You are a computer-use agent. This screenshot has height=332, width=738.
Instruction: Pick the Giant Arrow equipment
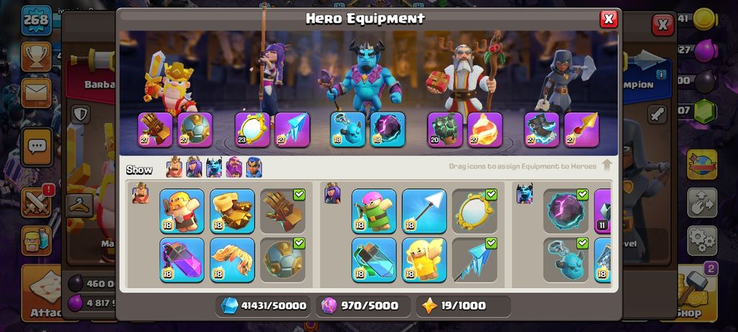(x=424, y=211)
